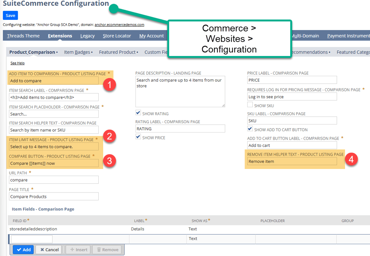Click the URL PATH input field

click(53, 179)
